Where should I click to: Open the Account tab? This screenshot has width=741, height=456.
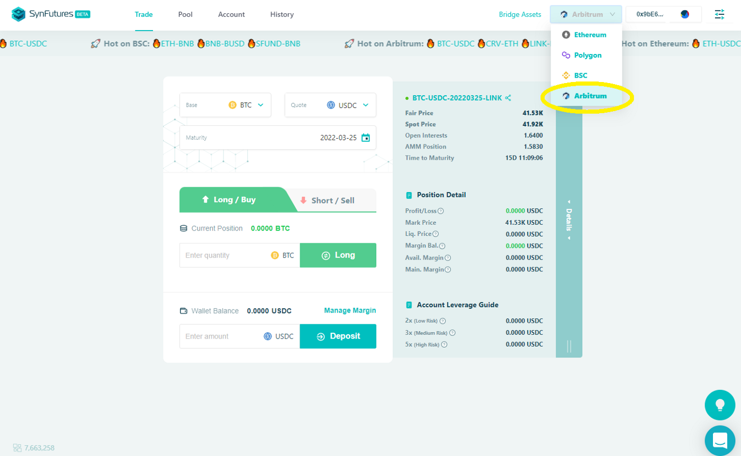pos(231,14)
